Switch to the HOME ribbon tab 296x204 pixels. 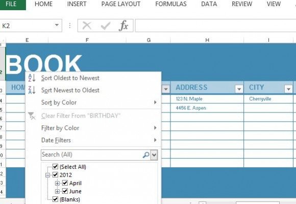(43, 4)
